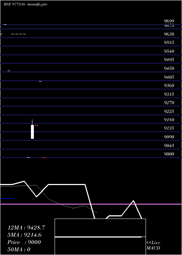Screen dimensions: 182x255
Task: Click the 9000 price axis label
Action: point(169,154)
